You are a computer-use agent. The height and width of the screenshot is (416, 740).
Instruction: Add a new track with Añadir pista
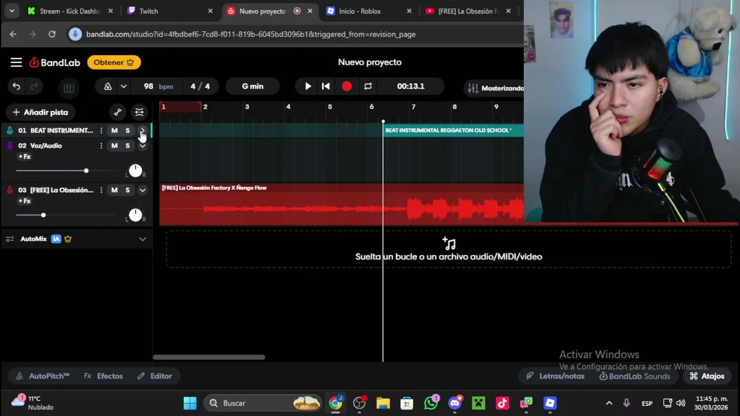[x=40, y=112]
